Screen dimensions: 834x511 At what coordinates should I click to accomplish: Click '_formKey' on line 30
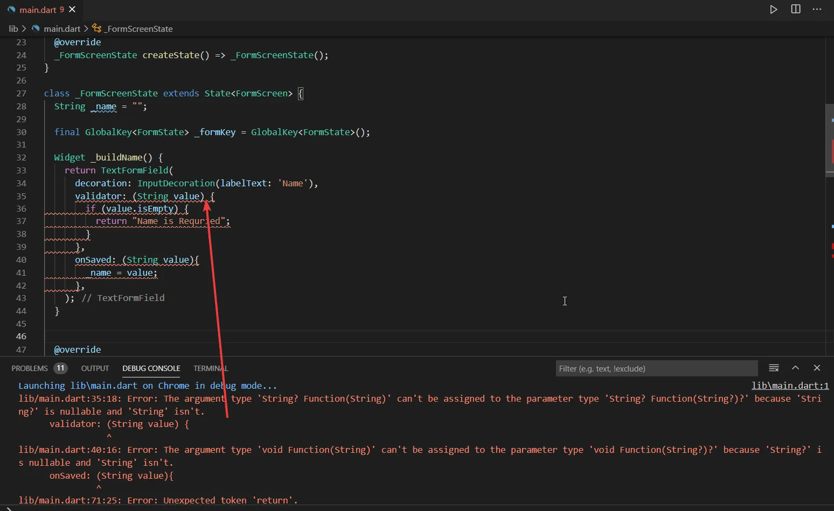[215, 132]
